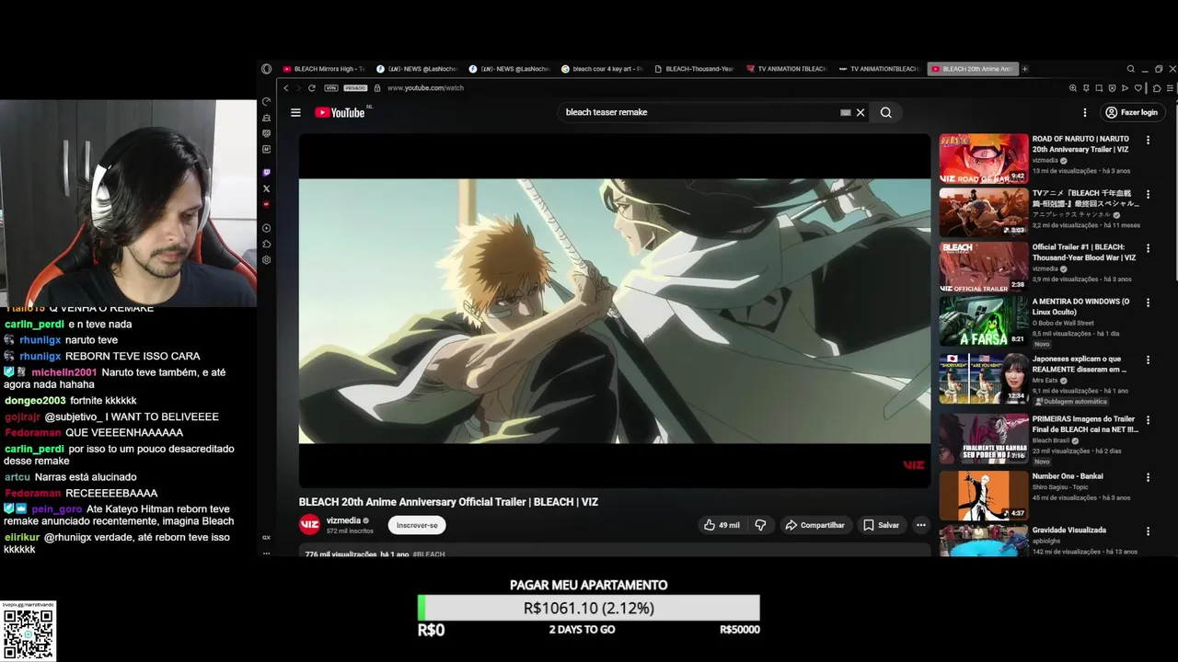
Task: Open options for TV anime BLEACH Aniplex video
Action: (1148, 195)
